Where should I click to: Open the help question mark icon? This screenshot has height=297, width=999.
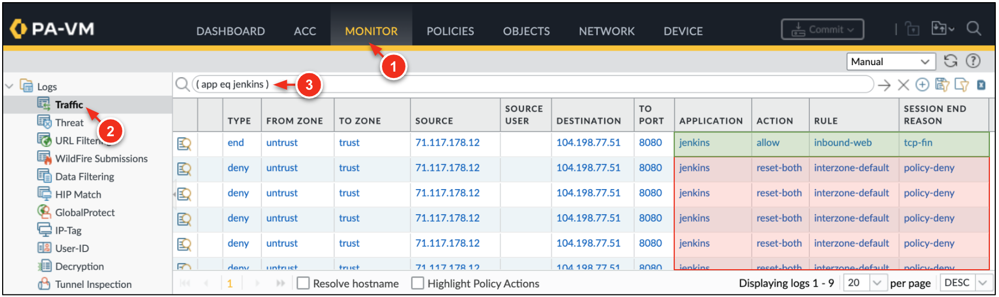pyautogui.click(x=973, y=61)
